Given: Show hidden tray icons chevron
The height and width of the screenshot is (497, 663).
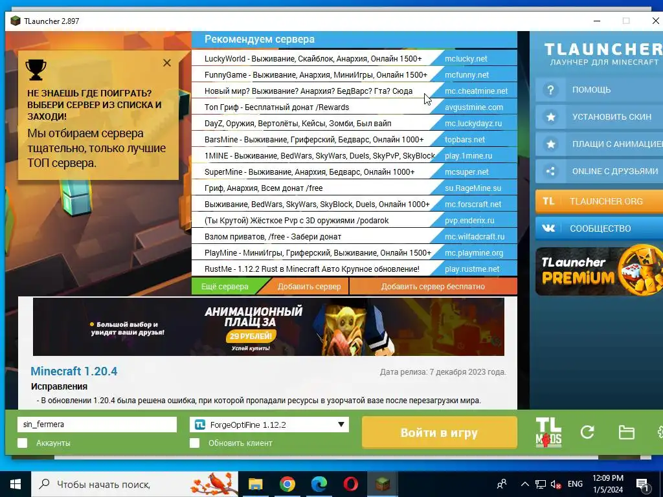Looking at the screenshot, I should pos(524,484).
